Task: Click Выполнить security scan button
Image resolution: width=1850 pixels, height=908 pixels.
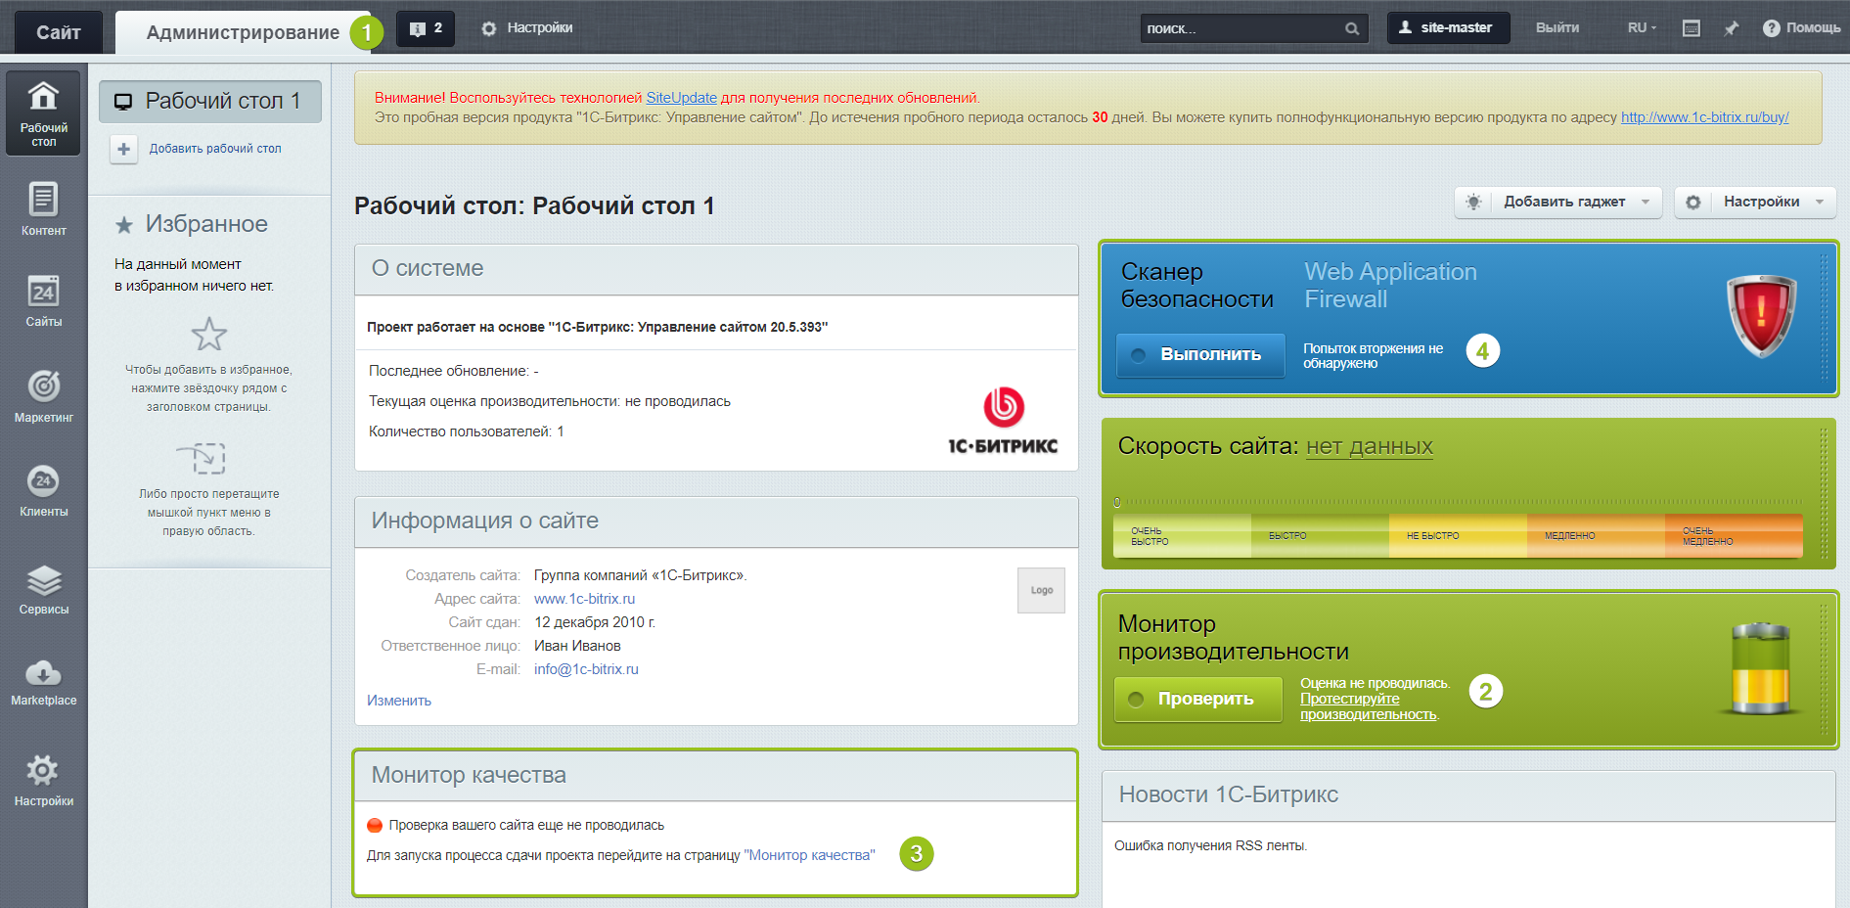Action: pyautogui.click(x=1200, y=354)
